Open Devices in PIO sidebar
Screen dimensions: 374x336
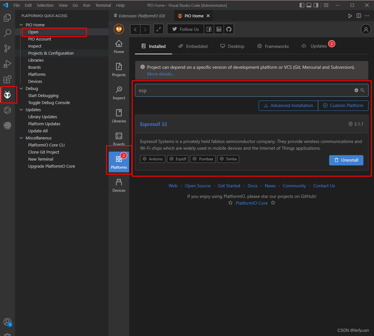(x=119, y=186)
